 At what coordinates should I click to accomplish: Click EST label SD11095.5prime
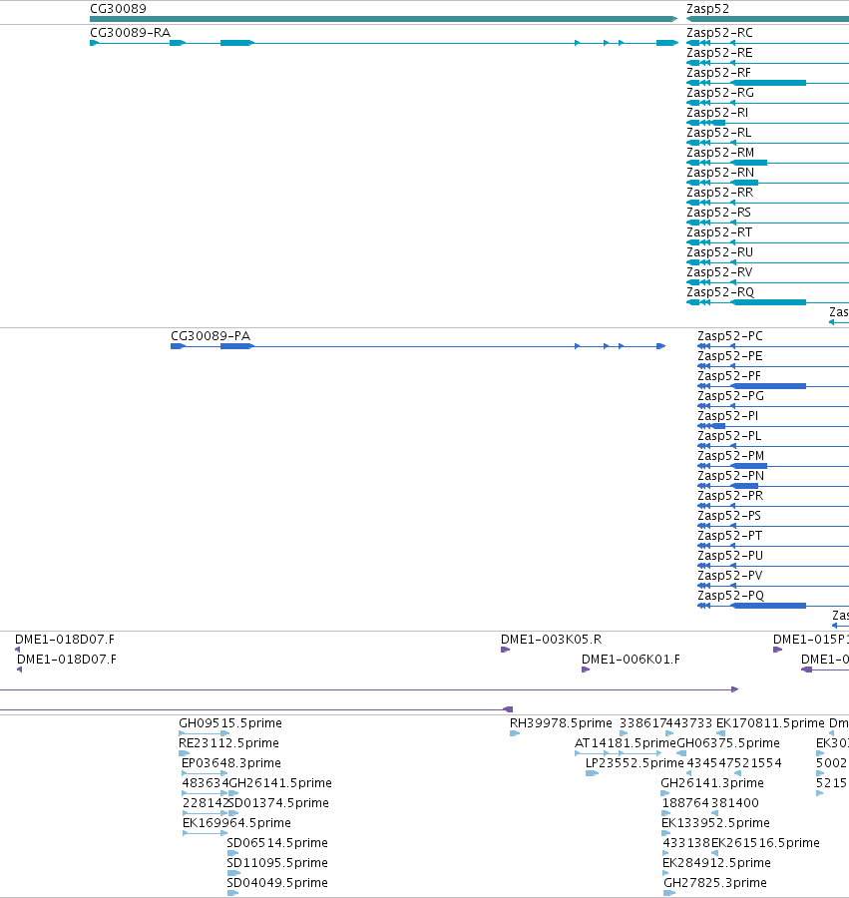pos(277,863)
